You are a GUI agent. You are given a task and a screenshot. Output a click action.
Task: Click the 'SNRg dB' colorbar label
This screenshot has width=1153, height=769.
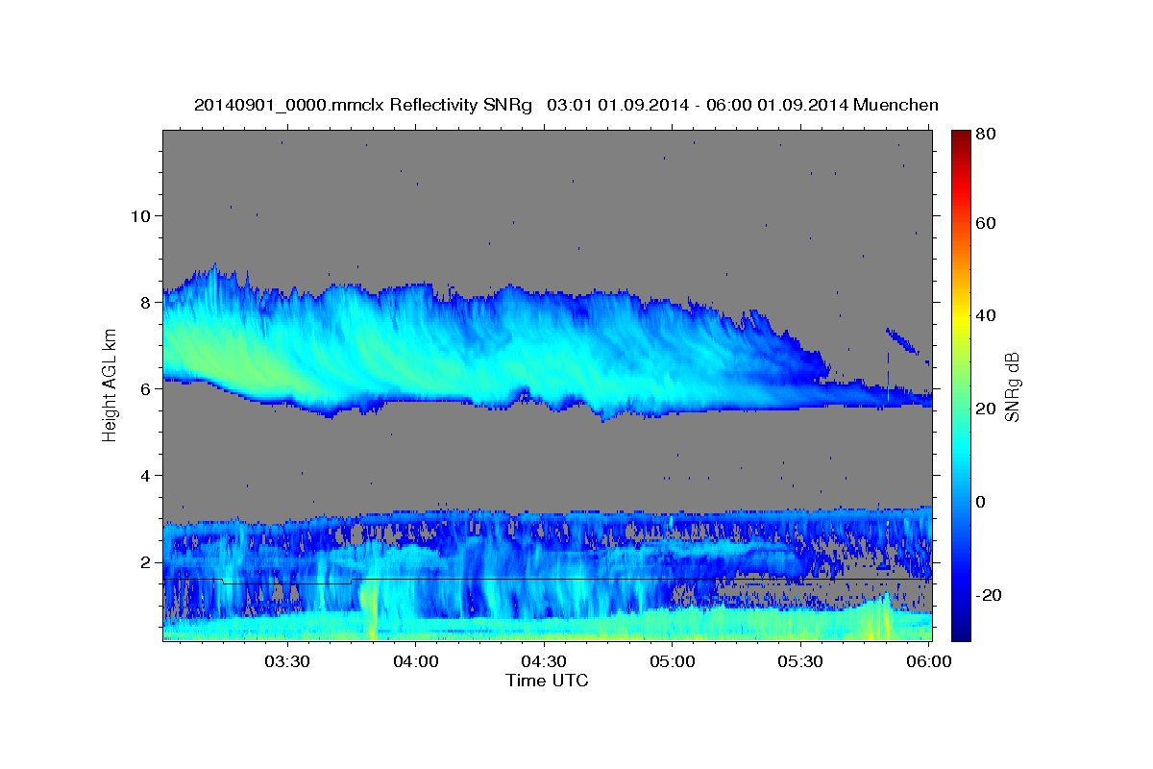[x=1011, y=386]
